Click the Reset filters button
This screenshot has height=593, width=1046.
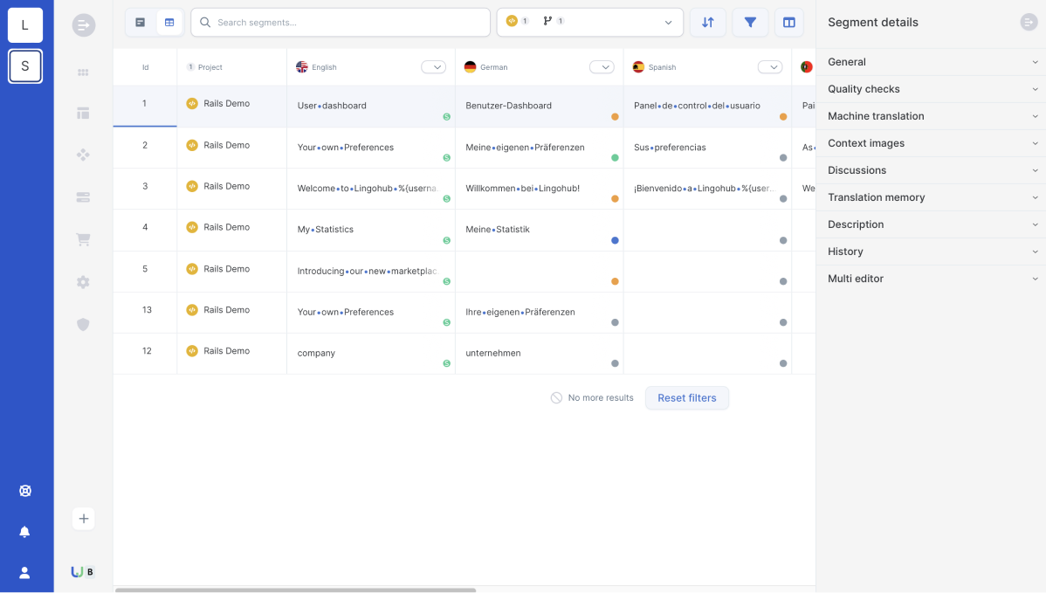687,398
